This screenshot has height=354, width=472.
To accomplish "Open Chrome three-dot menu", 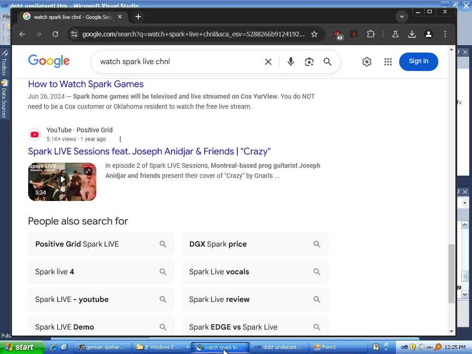I will coord(445,34).
